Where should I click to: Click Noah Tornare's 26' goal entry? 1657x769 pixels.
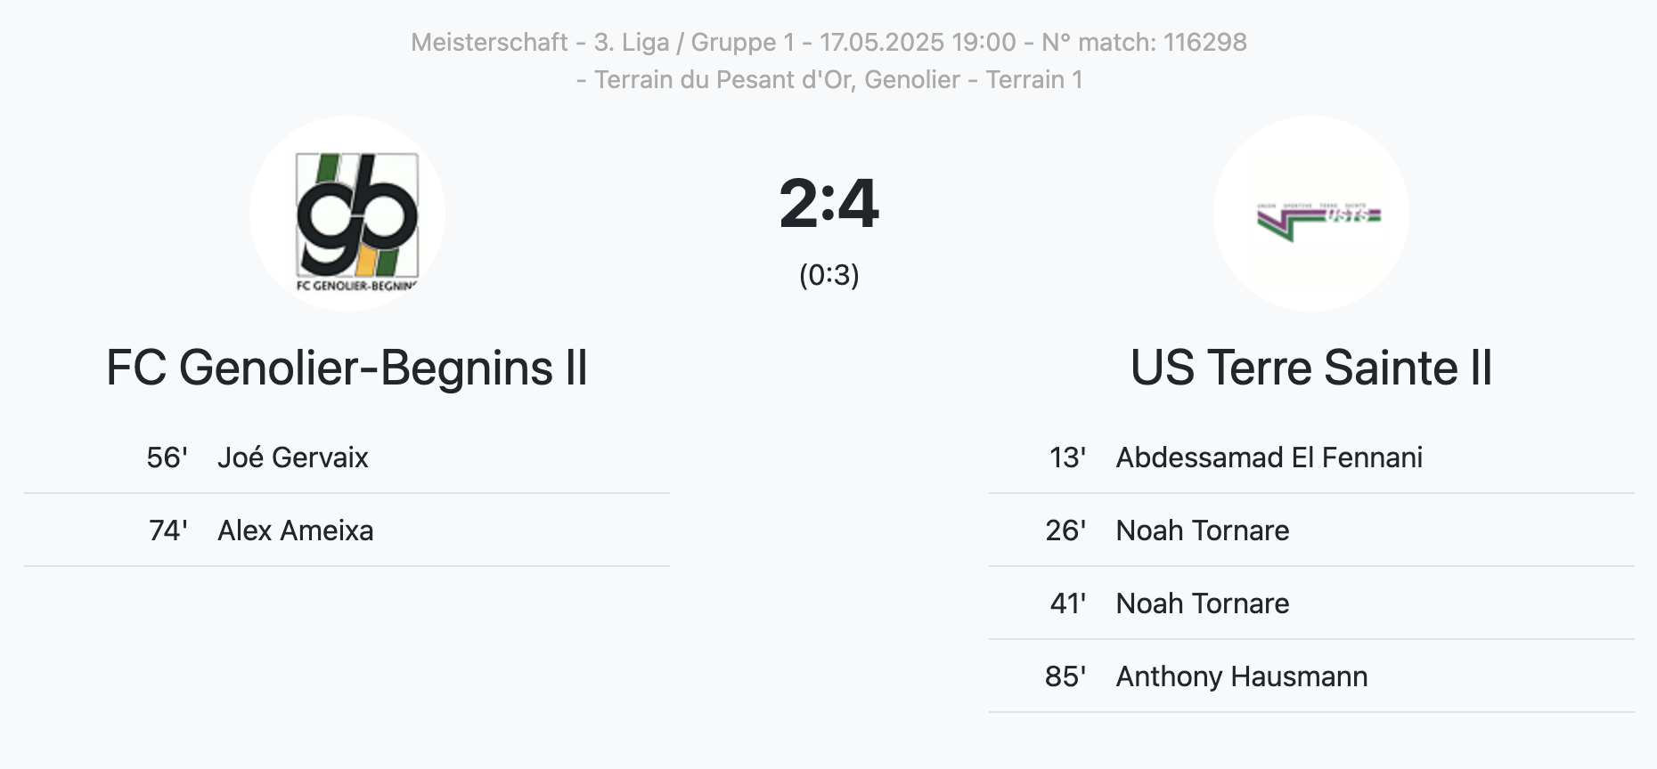tap(1311, 530)
